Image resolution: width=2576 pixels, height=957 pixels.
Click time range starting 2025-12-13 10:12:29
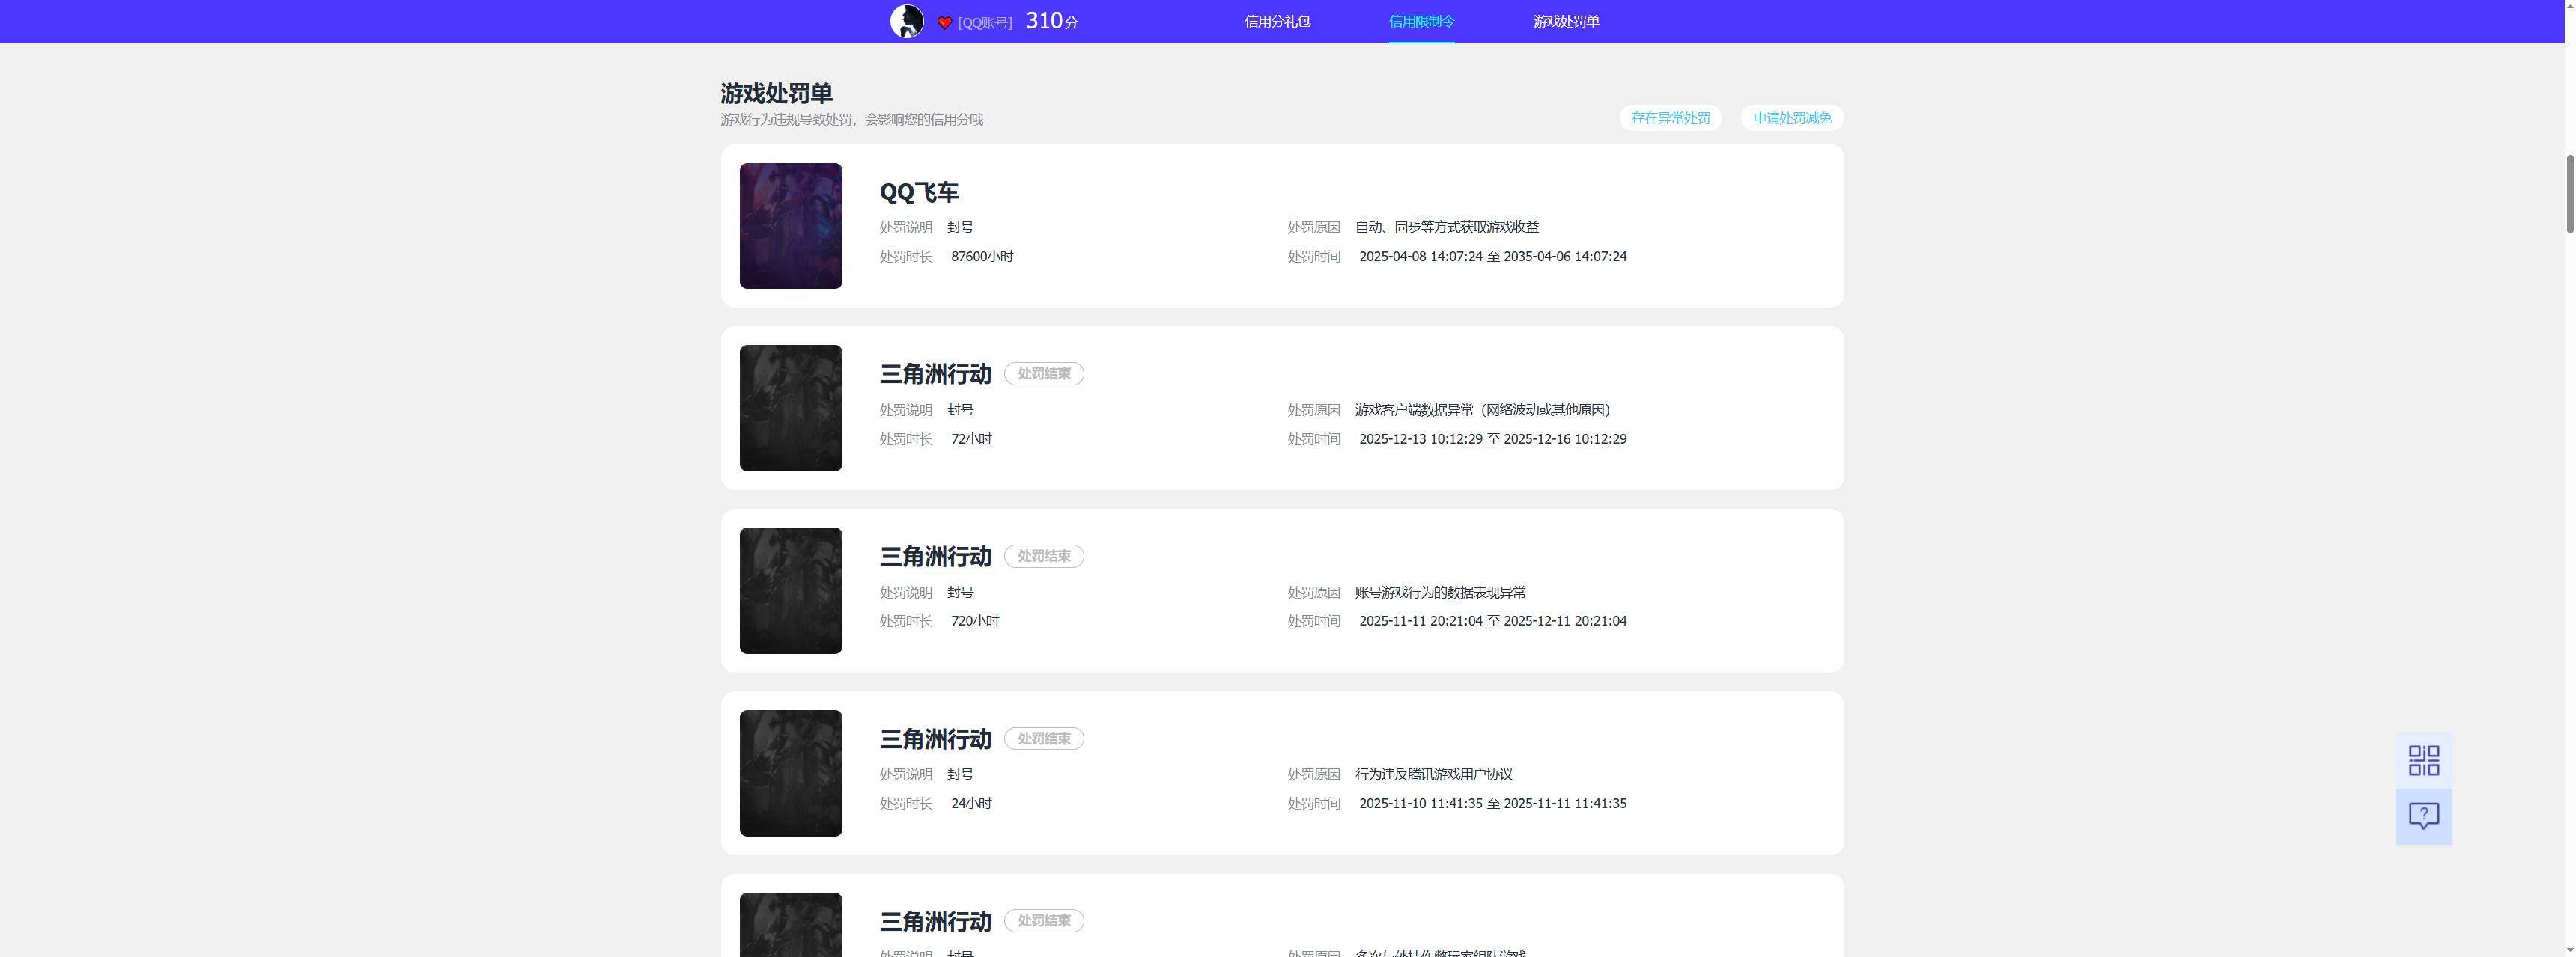tap(1493, 438)
